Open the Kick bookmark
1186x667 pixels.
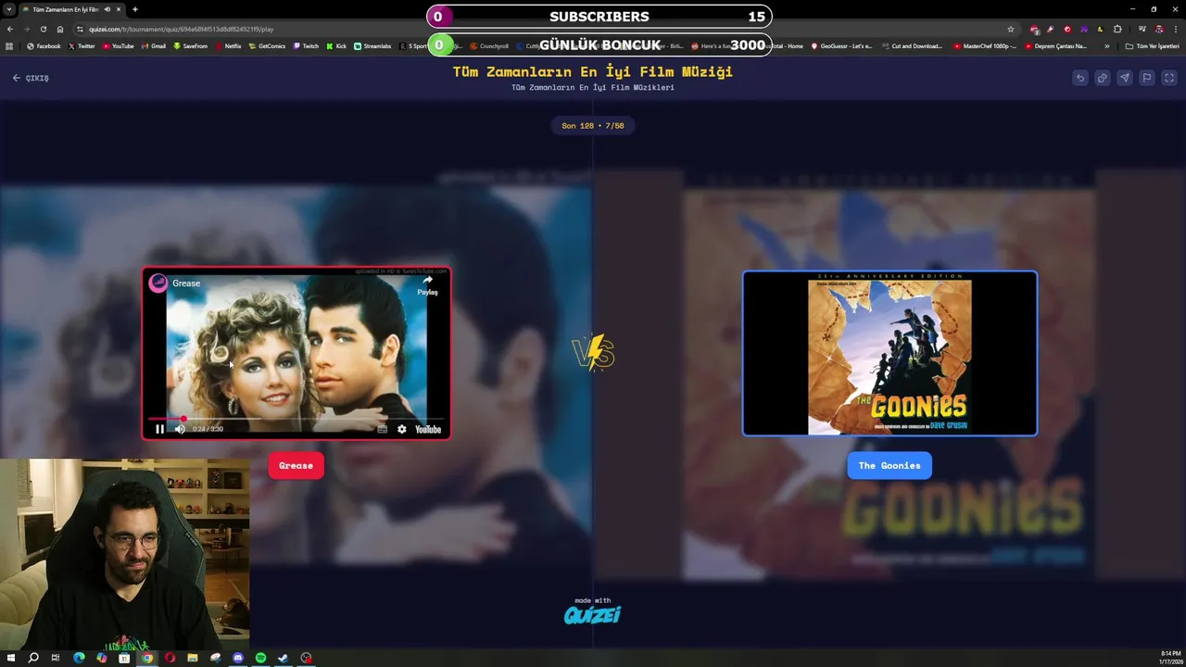[x=336, y=45]
